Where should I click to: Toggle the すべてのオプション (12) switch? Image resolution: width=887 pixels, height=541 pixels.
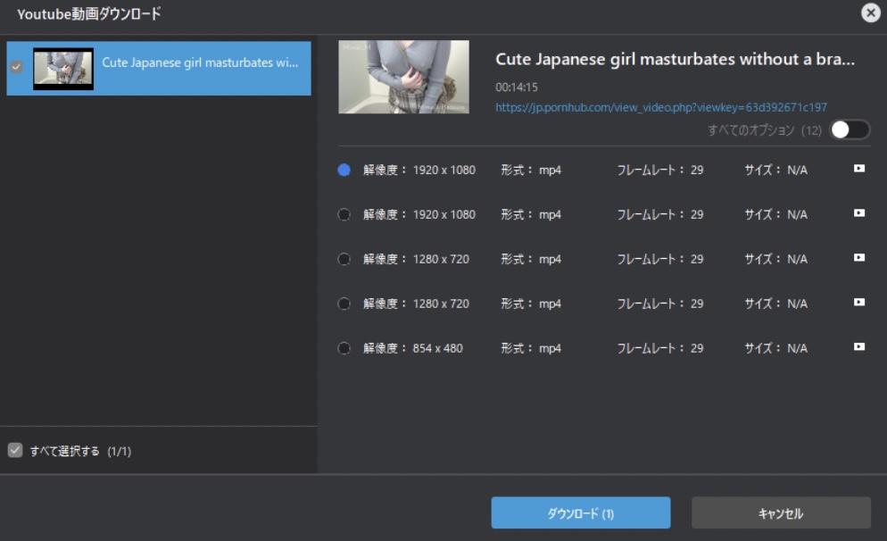click(850, 129)
